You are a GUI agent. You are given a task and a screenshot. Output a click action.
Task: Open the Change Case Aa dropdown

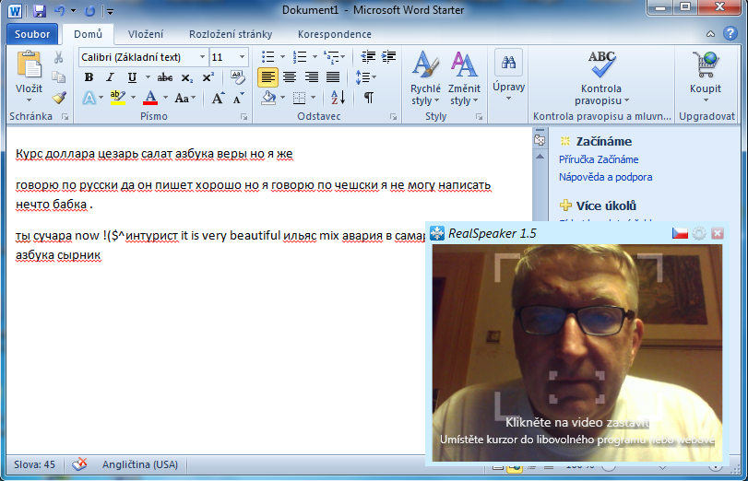point(185,99)
